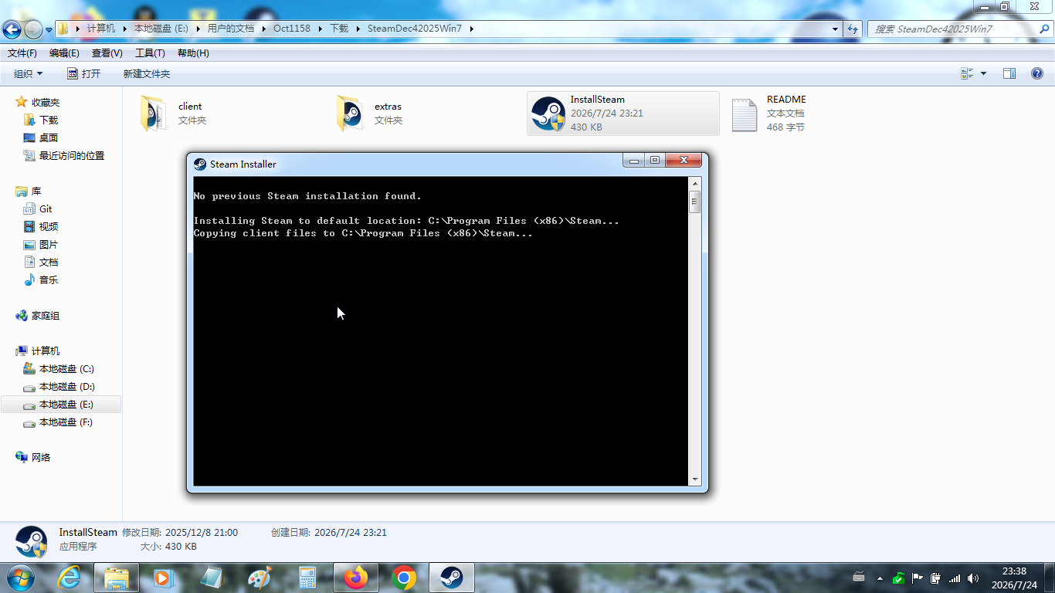
Task: Open the 编辑(E) menu
Action: click(64, 53)
